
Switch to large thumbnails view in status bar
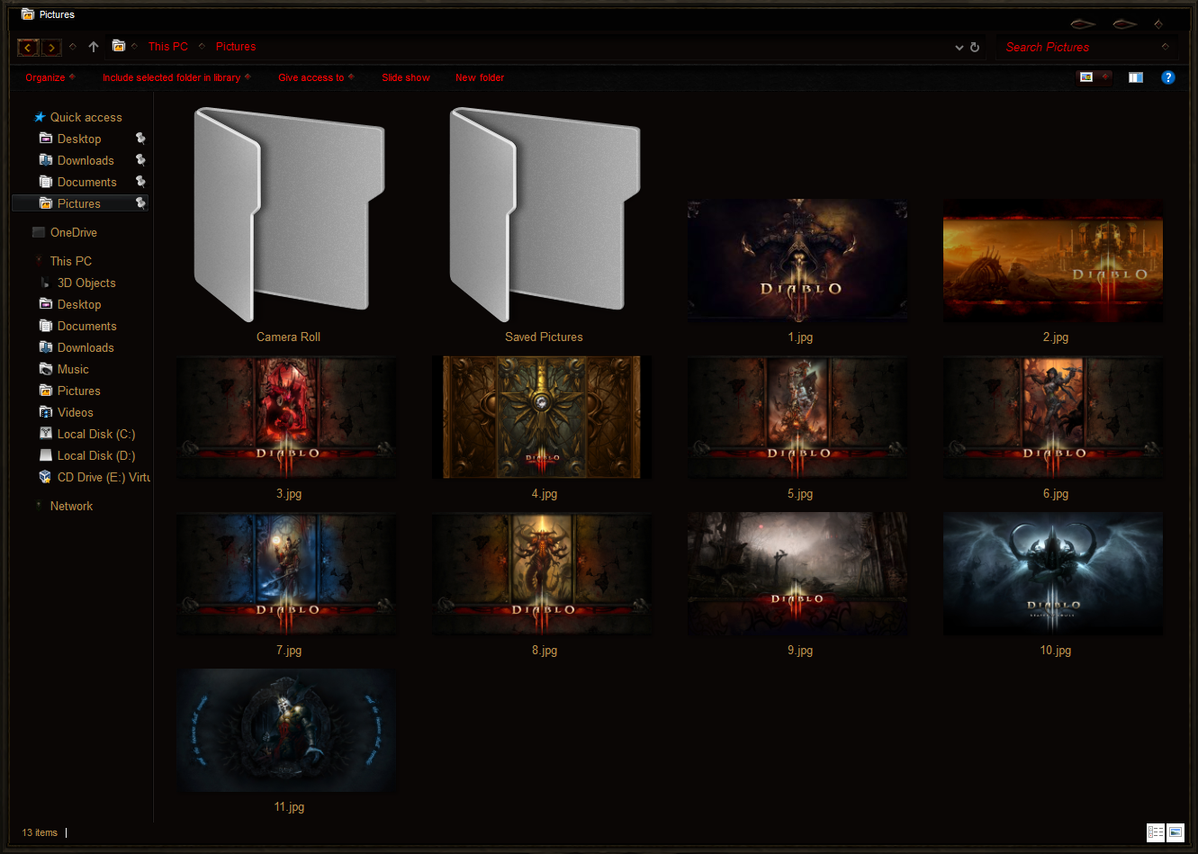click(x=1175, y=832)
